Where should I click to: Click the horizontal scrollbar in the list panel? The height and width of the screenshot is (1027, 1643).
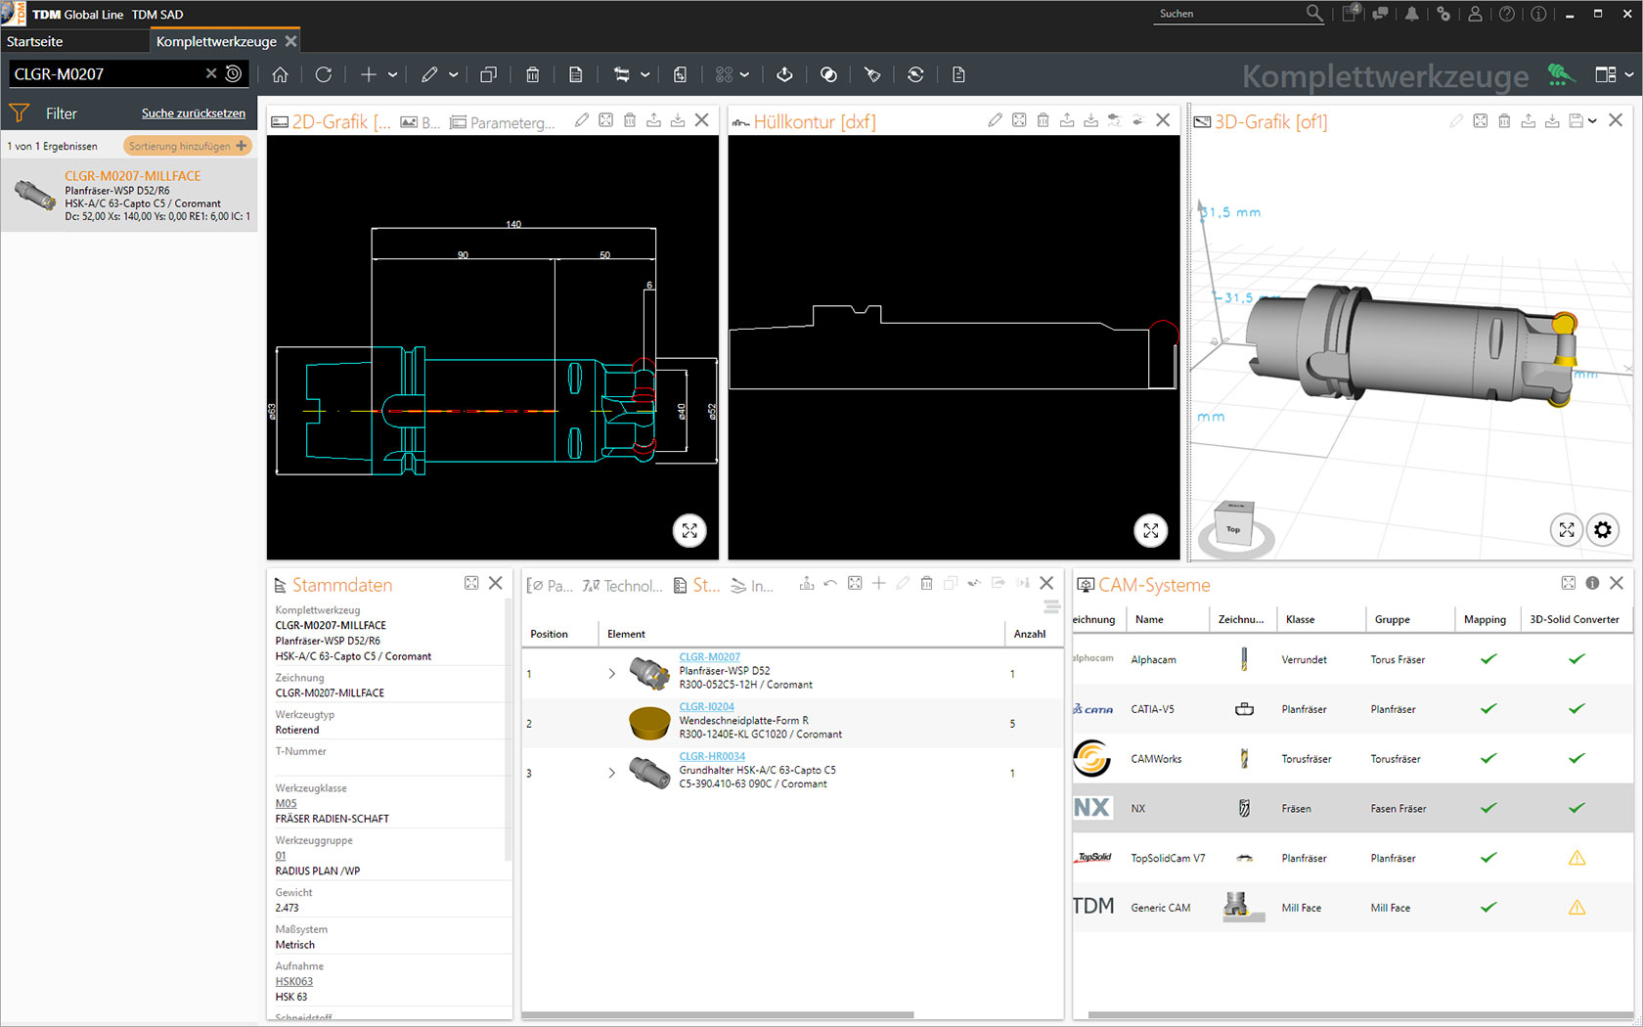(719, 1015)
